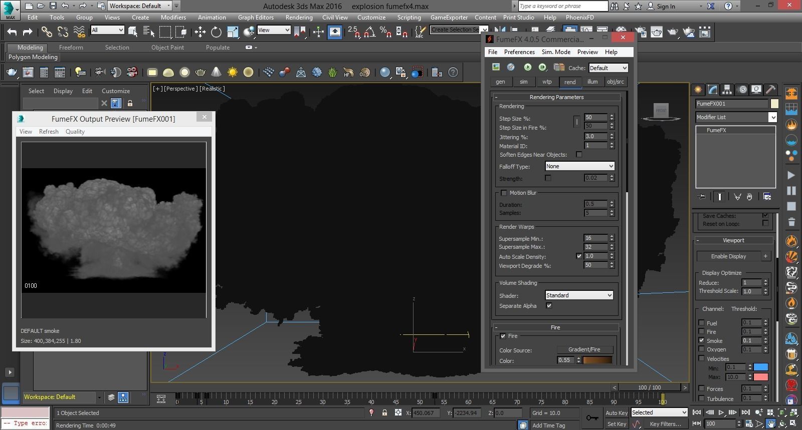The width and height of the screenshot is (802, 430).
Task: Activate the Select and Rotate tool
Action: pyautogui.click(x=216, y=32)
